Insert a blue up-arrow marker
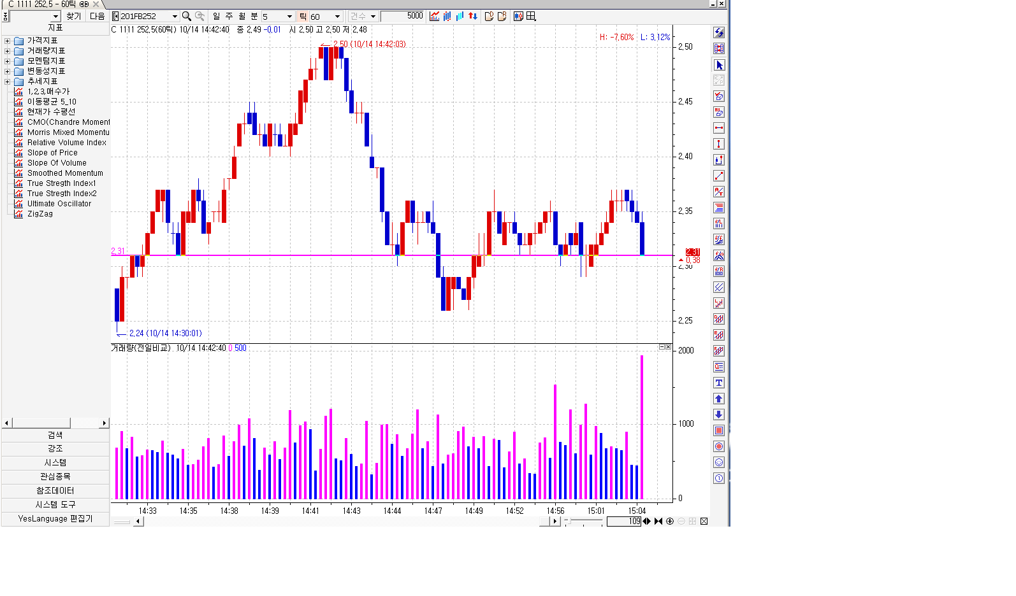 [x=719, y=399]
